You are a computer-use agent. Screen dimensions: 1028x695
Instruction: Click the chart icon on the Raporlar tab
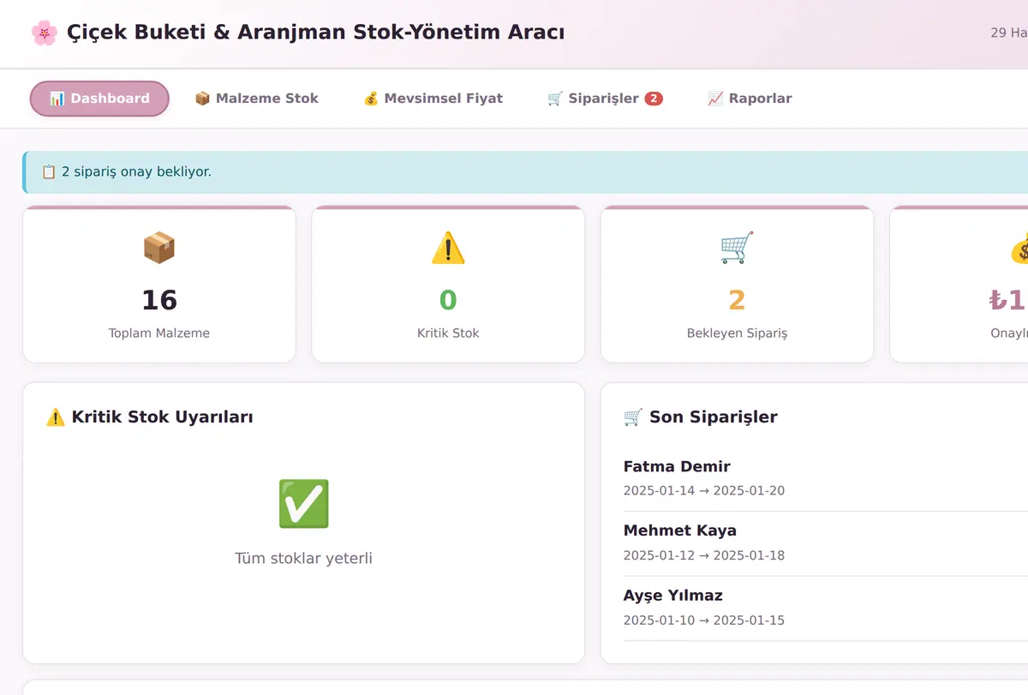[x=715, y=99]
